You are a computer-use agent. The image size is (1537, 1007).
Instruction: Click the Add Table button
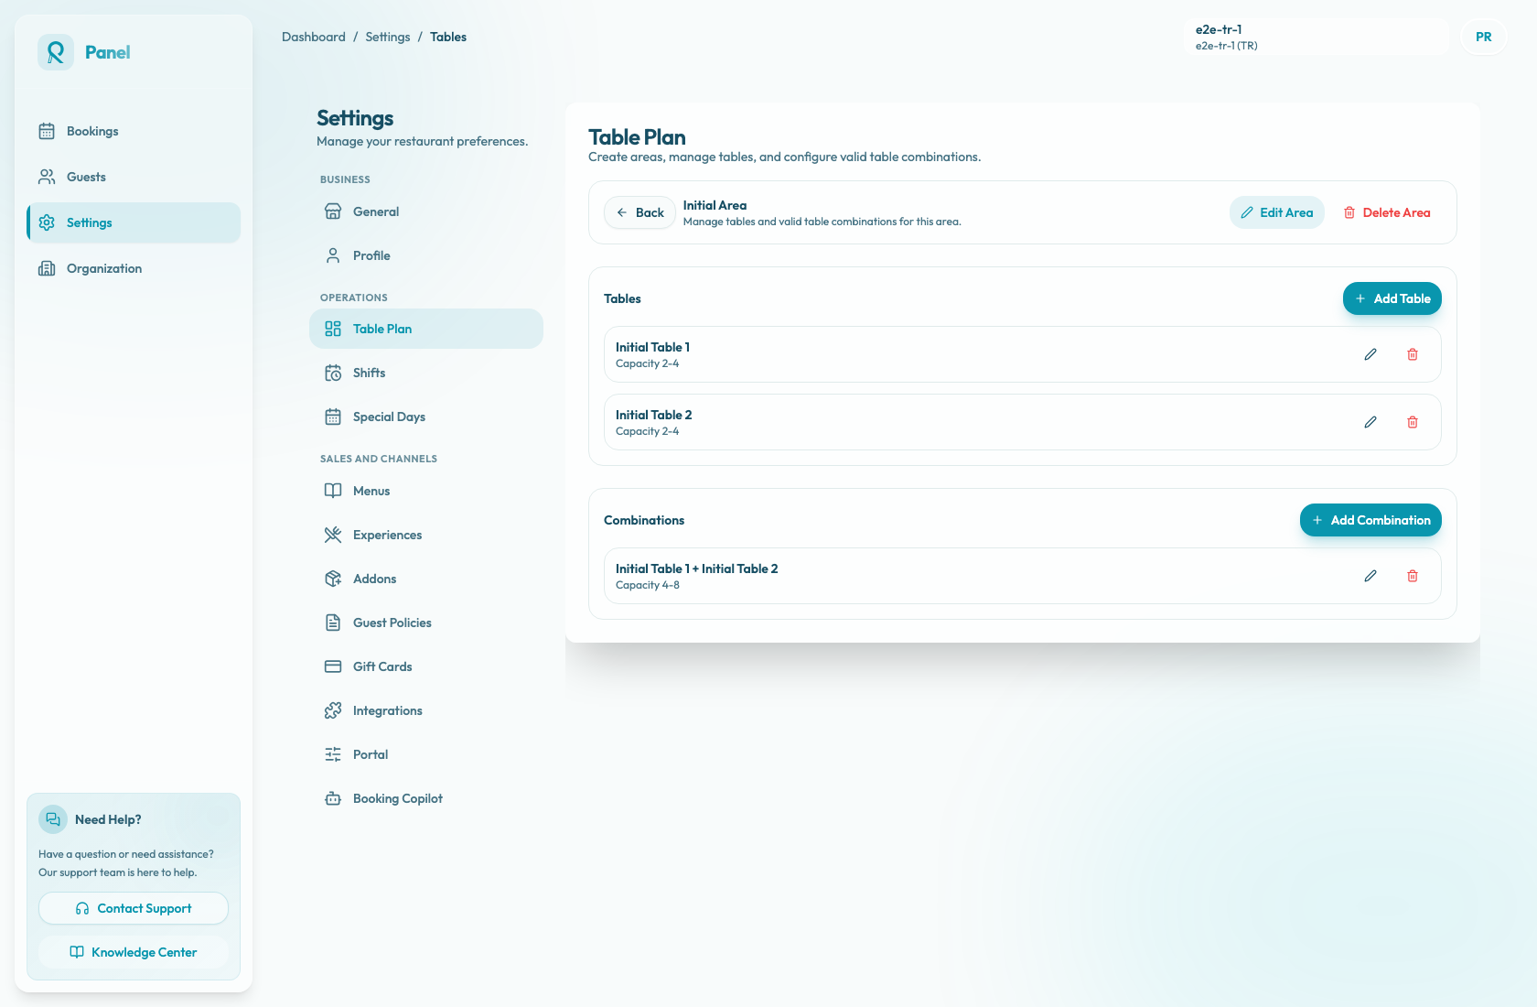(1392, 298)
